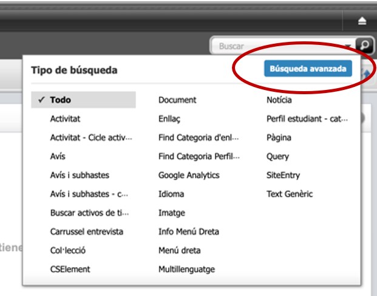Viewport: 377px width, 296px height.
Task: Select Avís i subhastes search type
Action: point(80,175)
